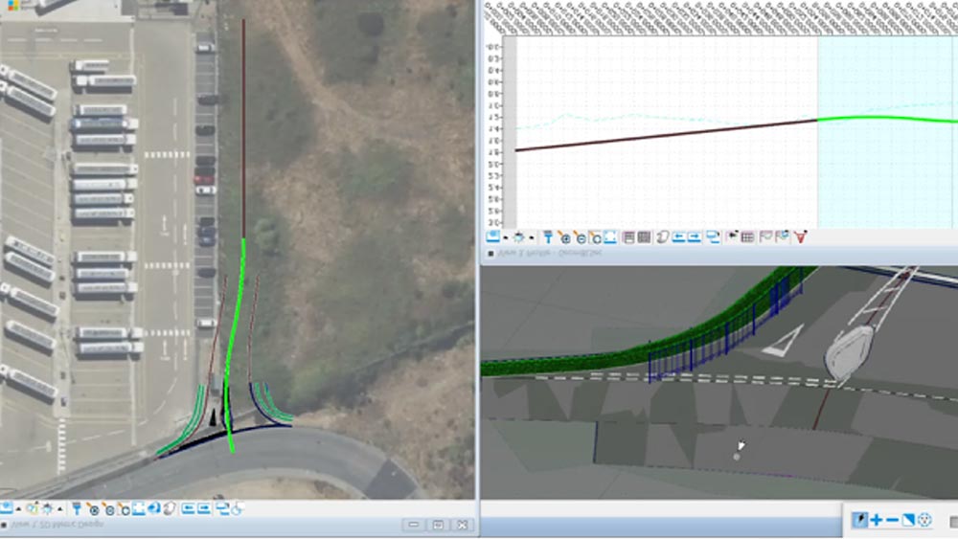Viewport: 958px width, 539px height.
Task: Fit View in the plan view toolbar
Action: click(x=139, y=507)
